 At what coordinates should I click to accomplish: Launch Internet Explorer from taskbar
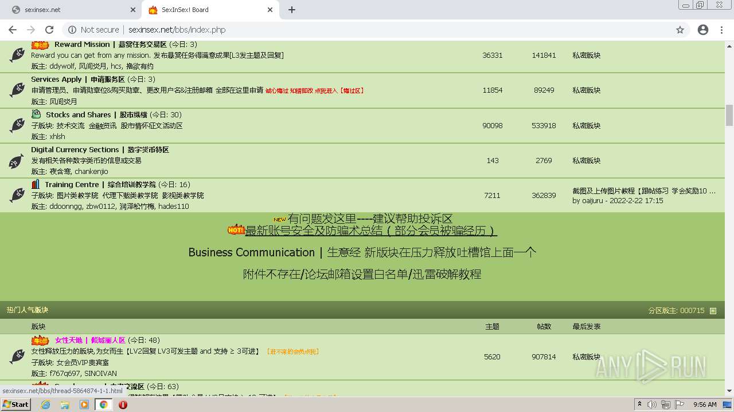coord(45,404)
